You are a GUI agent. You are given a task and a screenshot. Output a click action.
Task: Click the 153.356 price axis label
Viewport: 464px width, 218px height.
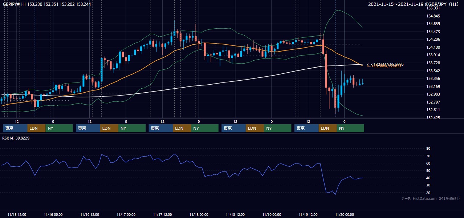[x=433, y=78]
